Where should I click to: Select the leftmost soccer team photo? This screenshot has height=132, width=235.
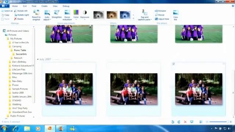(69, 34)
